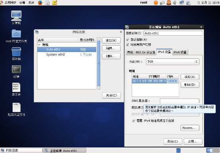Select the 新文件 file on the desktop
This screenshot has height=153, width=220.
[16, 89]
